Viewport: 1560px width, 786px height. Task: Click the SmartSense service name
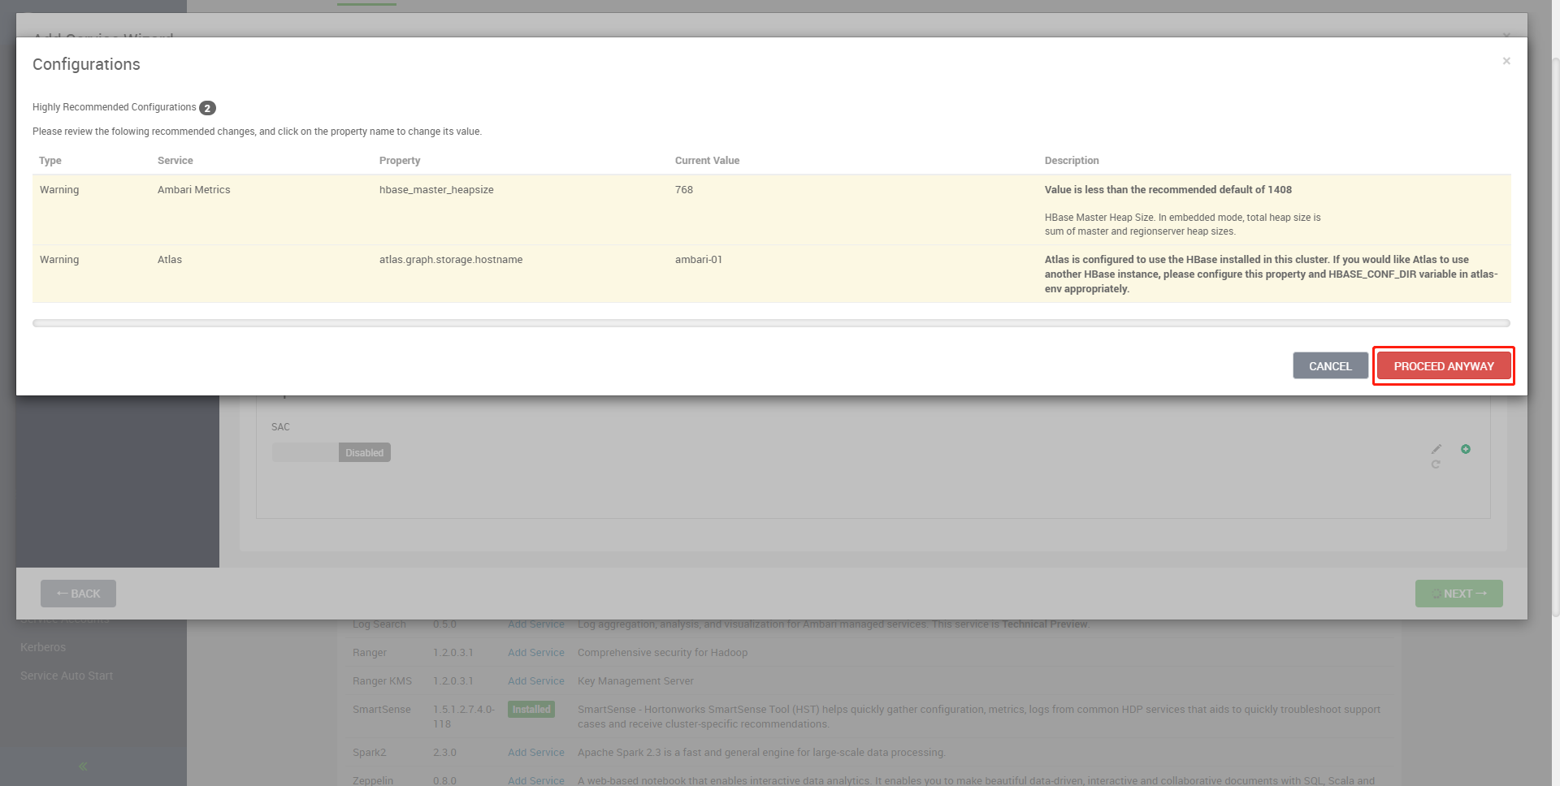tap(382, 710)
